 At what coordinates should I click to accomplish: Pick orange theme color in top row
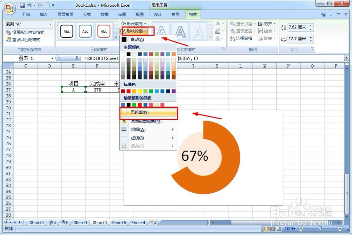[x=174, y=54]
